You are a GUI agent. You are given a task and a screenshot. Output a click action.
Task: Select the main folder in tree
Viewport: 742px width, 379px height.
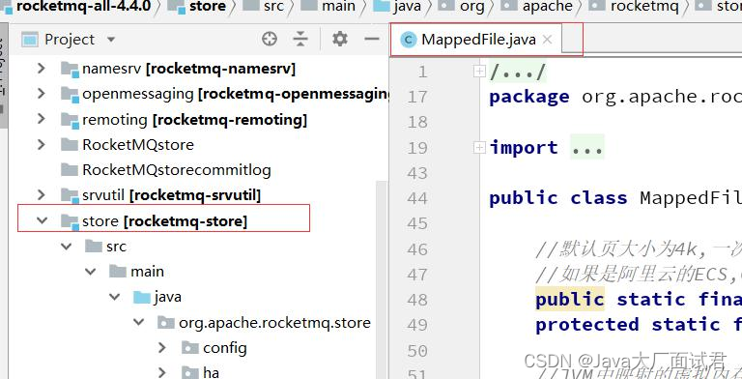(147, 272)
